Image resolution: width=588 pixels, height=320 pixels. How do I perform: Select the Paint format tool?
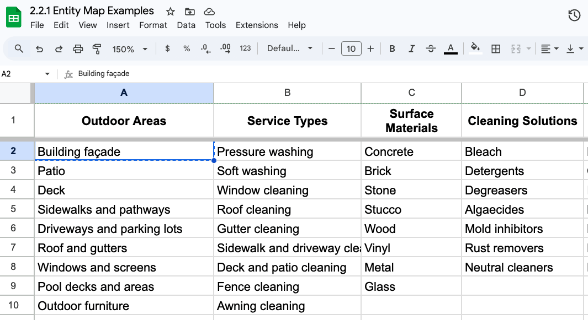[x=96, y=48]
